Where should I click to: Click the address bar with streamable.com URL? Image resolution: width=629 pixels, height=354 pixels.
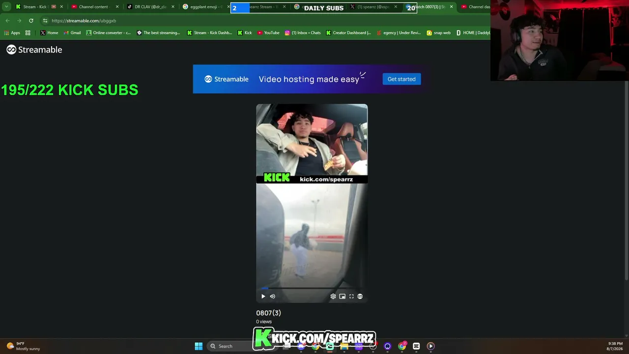point(265,21)
